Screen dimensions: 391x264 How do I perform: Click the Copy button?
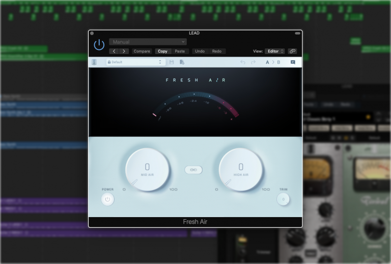[162, 51]
